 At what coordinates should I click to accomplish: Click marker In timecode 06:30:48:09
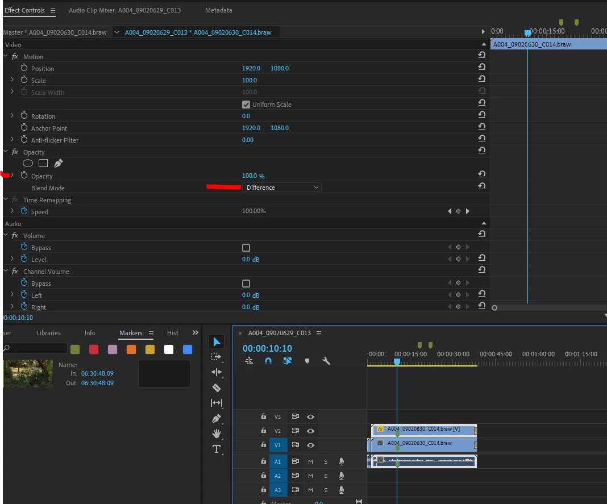click(98, 373)
